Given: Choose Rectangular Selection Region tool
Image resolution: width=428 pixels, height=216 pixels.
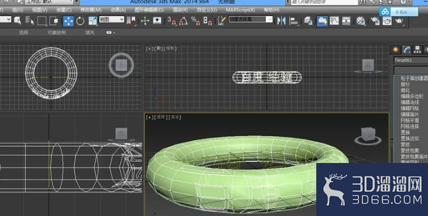Looking at the screenshot, I should click(42, 21).
